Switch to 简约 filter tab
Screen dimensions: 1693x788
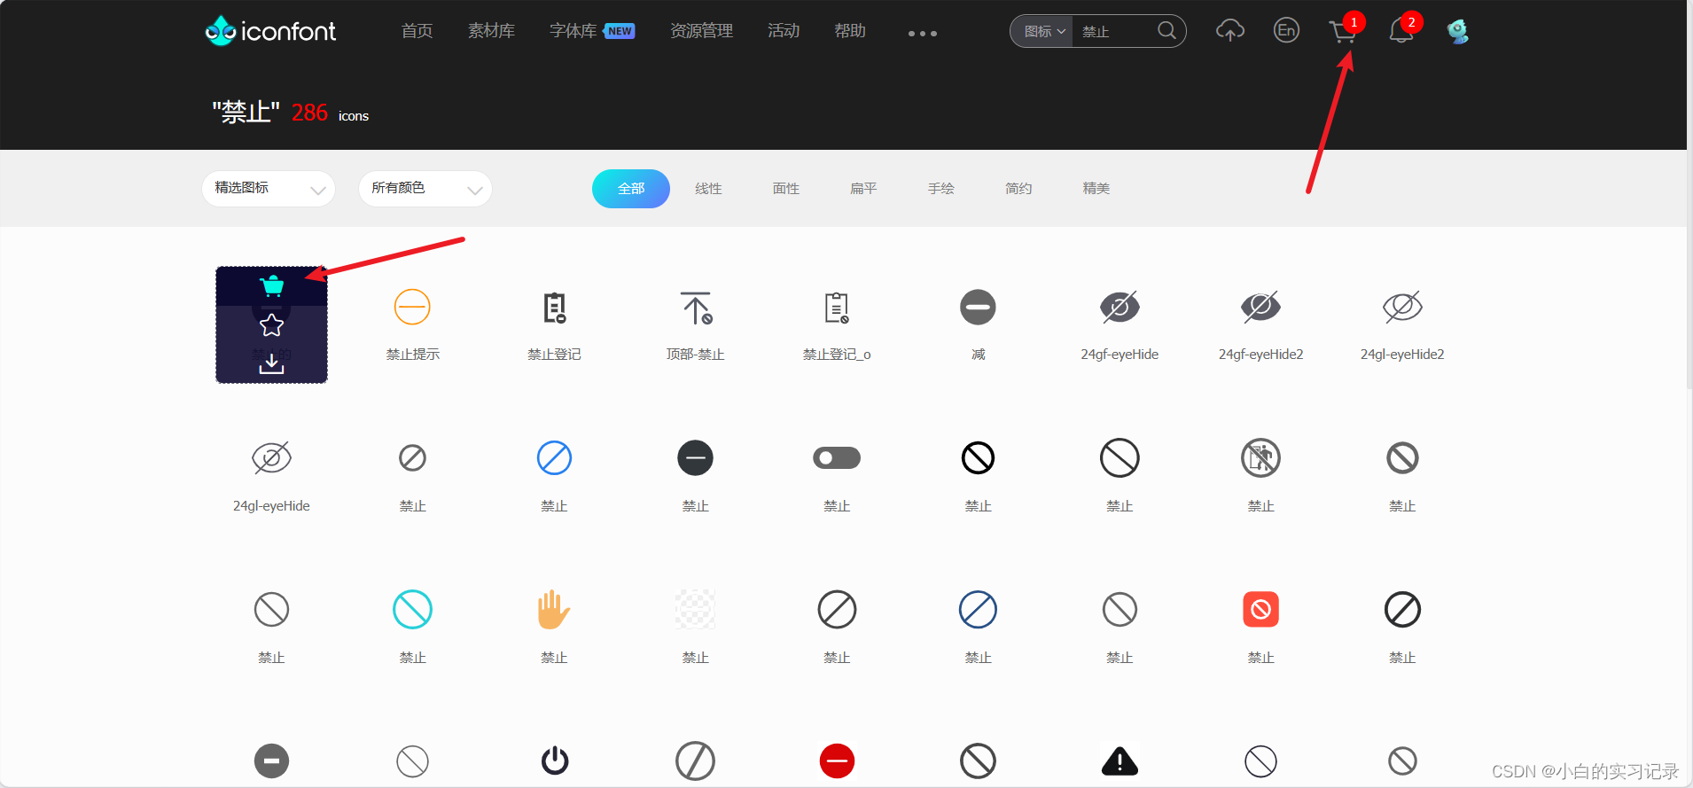tap(1018, 189)
